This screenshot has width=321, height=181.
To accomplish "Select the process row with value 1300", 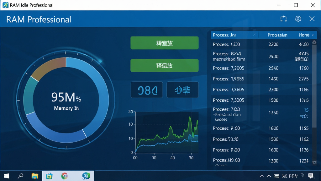I will coord(261,161).
